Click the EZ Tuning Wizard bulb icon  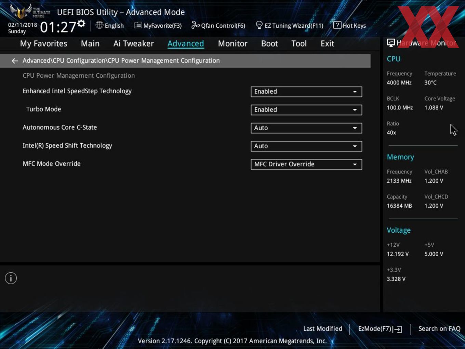259,25
